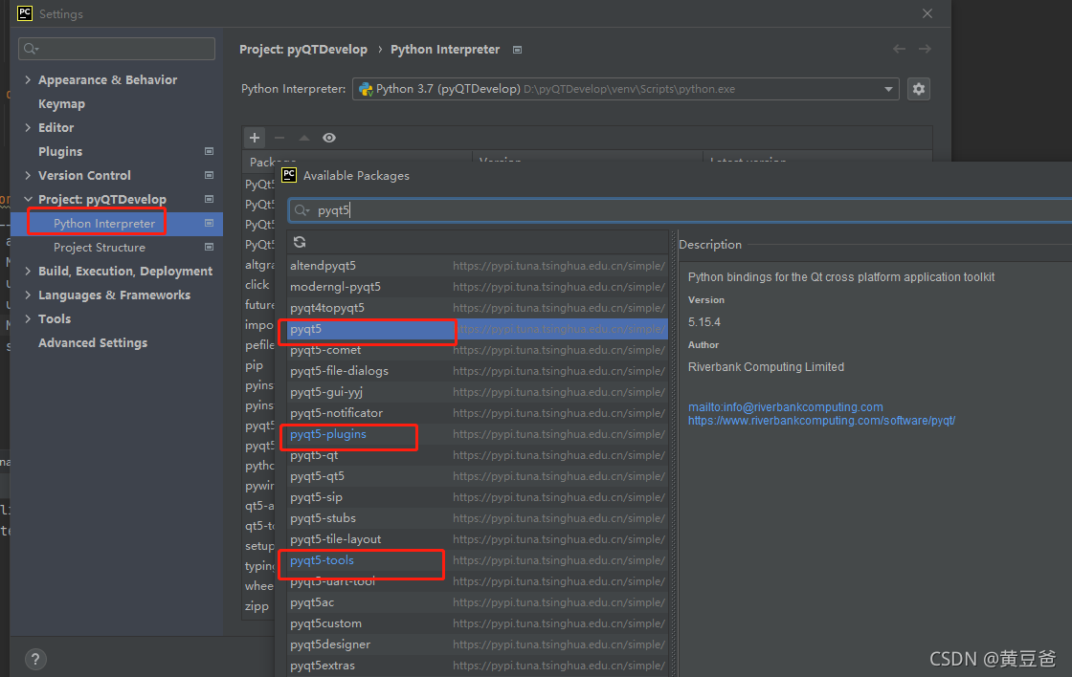Click the add package plus icon

(x=255, y=138)
